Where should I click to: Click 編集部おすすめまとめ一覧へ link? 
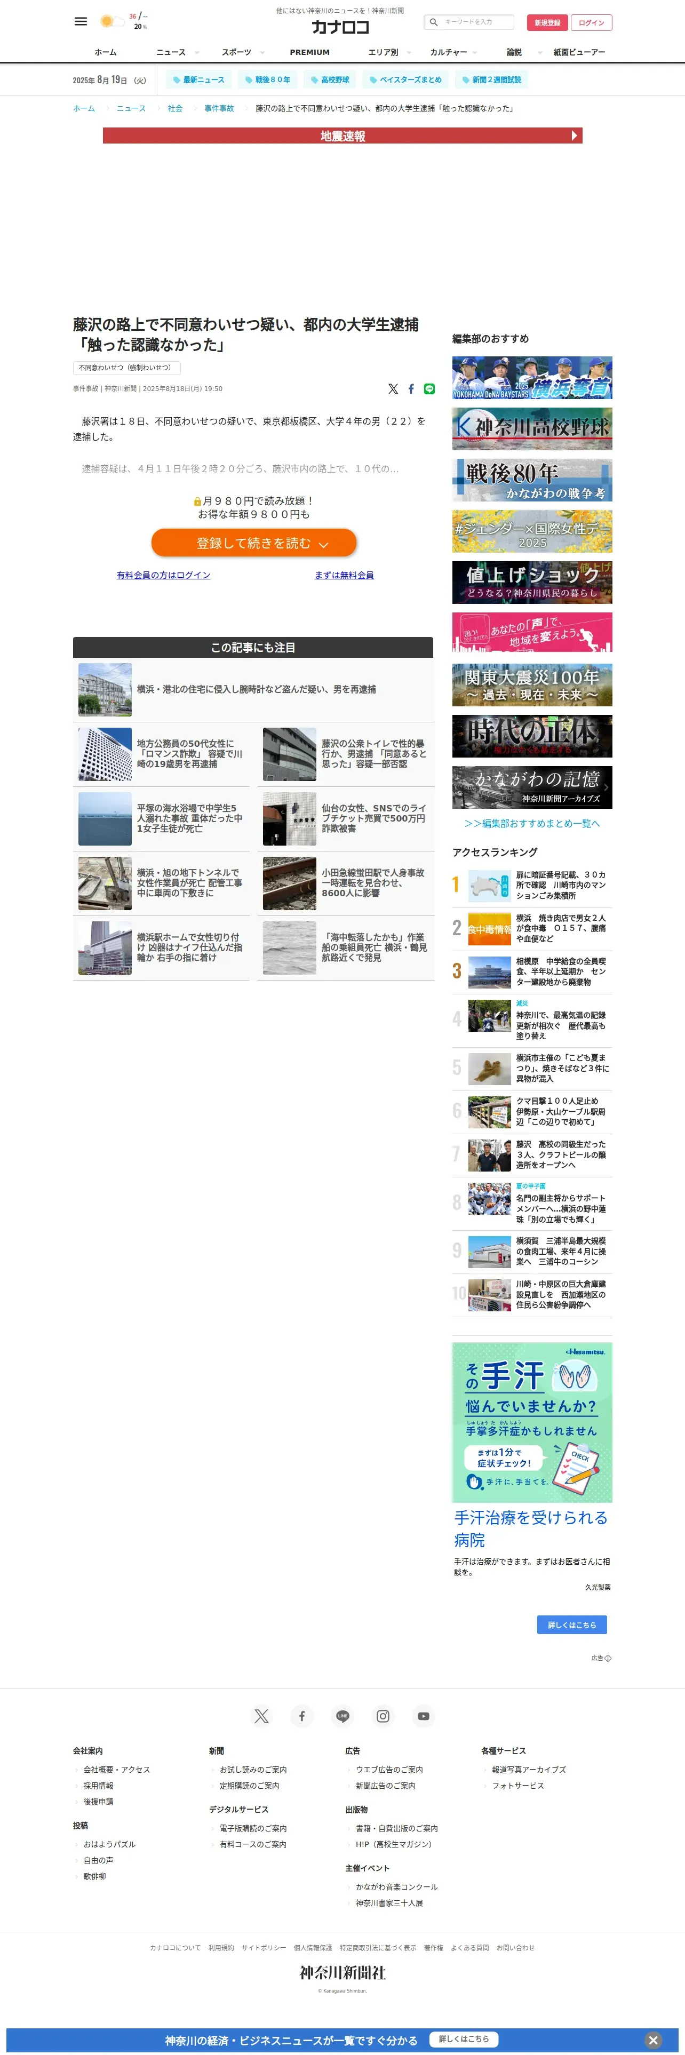[x=532, y=823]
